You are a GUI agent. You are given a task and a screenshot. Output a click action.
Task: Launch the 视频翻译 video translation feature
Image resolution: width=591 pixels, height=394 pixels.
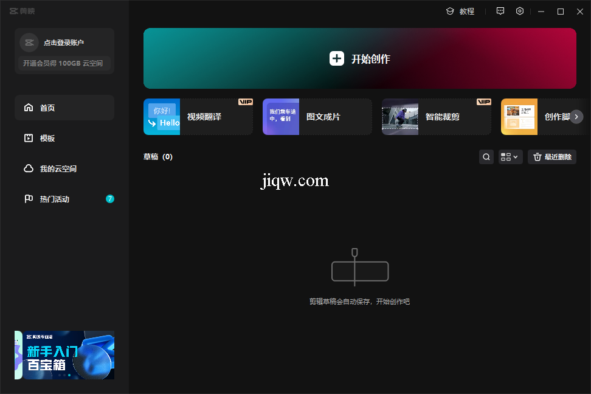click(x=198, y=117)
